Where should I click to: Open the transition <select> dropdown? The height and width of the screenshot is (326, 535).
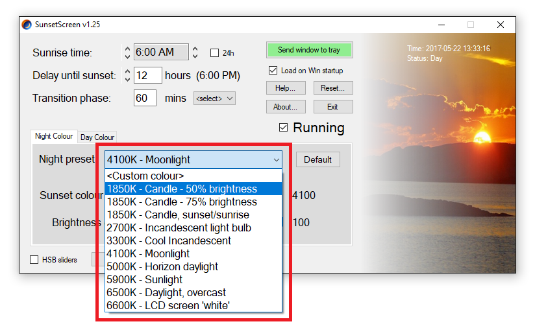pos(214,99)
